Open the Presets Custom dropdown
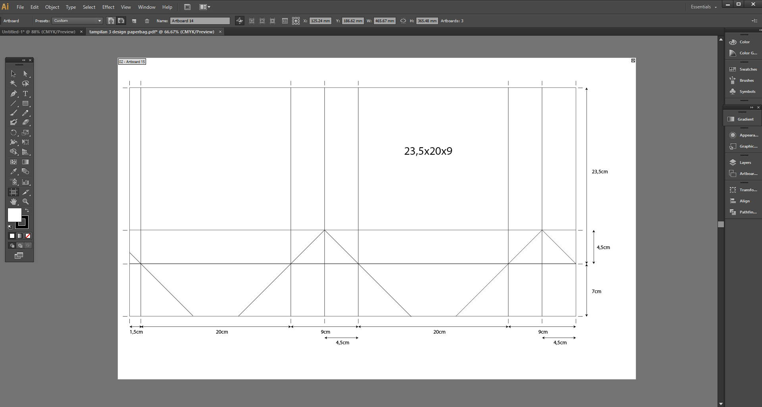This screenshot has height=407, width=762. (77, 21)
